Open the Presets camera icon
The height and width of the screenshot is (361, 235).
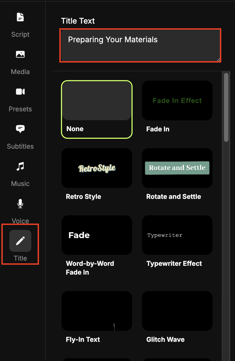(20, 92)
